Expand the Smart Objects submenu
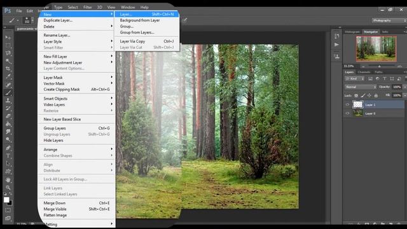This screenshot has height=229, width=407. coord(76,99)
